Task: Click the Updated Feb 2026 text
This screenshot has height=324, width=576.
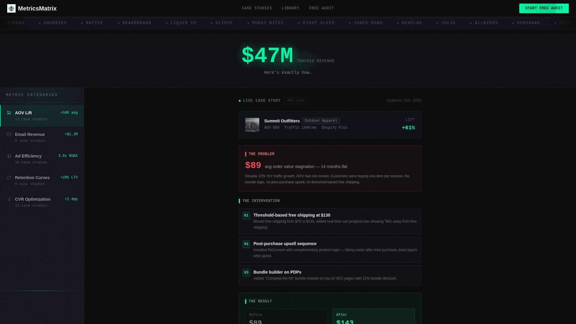Action: (x=404, y=100)
